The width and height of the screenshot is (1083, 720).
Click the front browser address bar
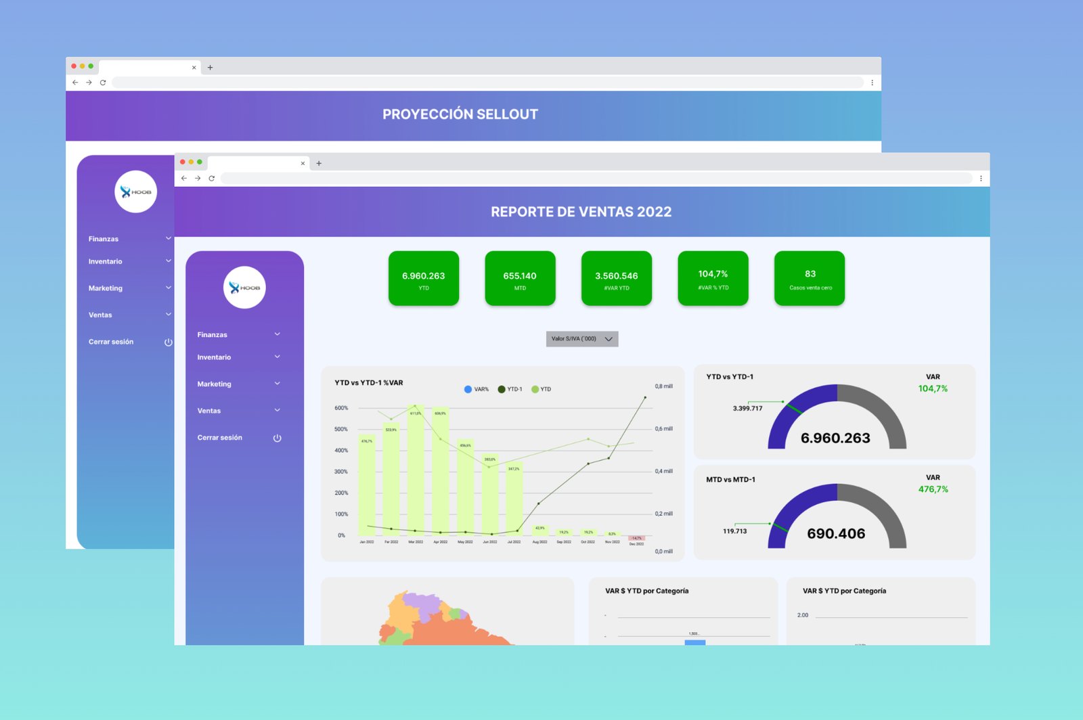pos(596,179)
